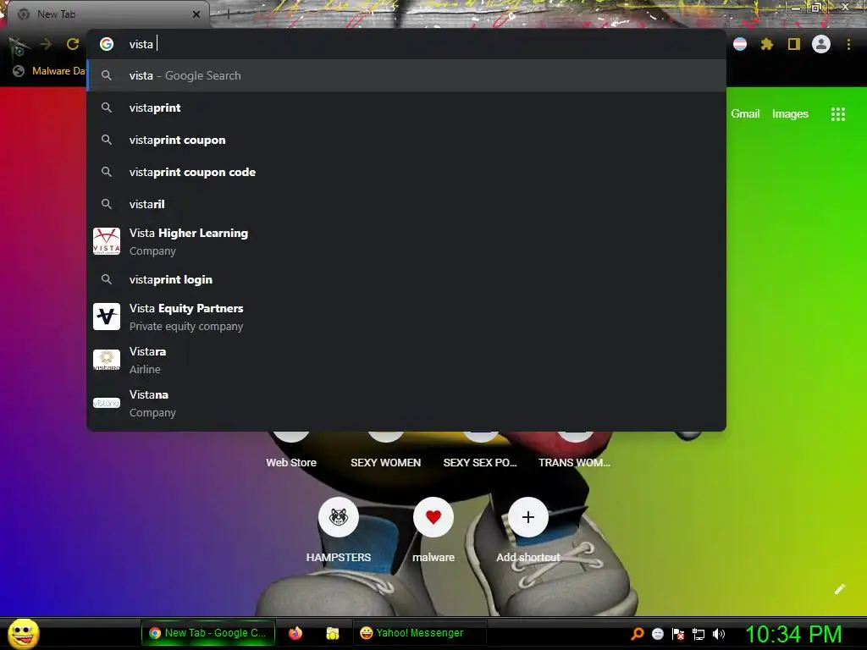The image size is (867, 650).
Task: Click the 10:34 PM clock
Action: tap(793, 634)
